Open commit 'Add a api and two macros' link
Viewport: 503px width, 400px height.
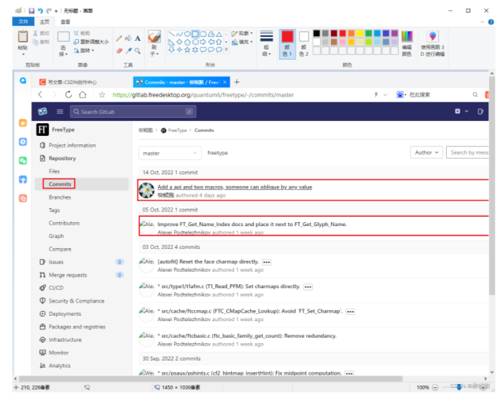234,187
